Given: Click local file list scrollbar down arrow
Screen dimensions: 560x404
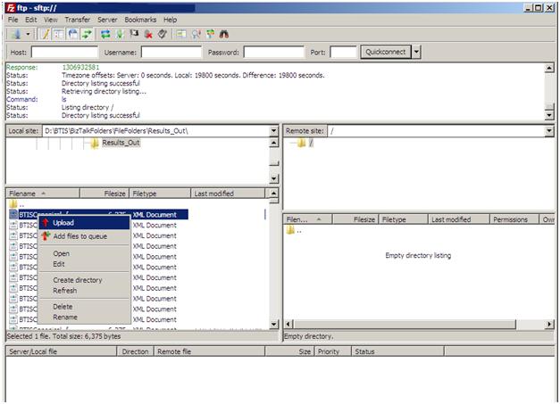Looking at the screenshot, I should [x=274, y=324].
